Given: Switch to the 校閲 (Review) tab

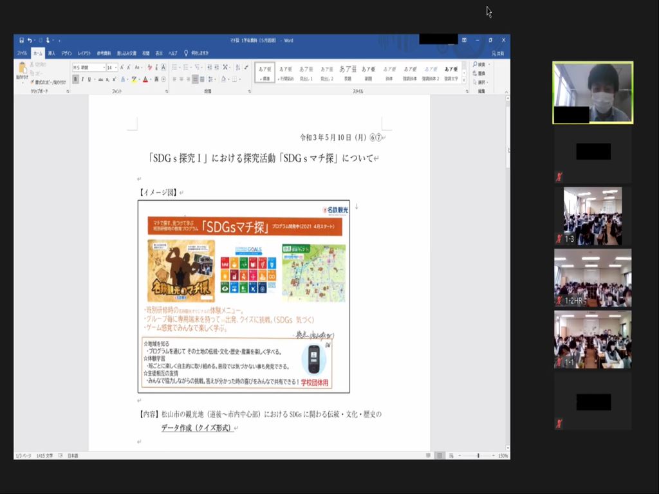Looking at the screenshot, I should (146, 53).
